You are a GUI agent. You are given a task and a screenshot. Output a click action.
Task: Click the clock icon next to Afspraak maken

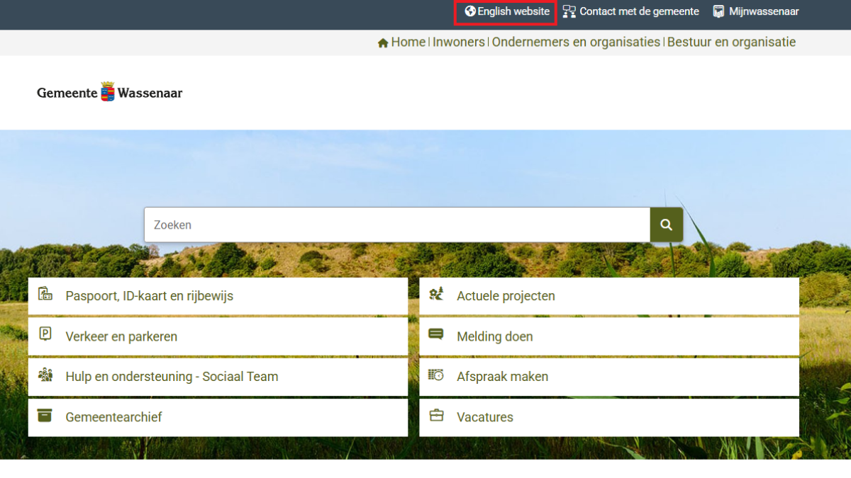[437, 375]
